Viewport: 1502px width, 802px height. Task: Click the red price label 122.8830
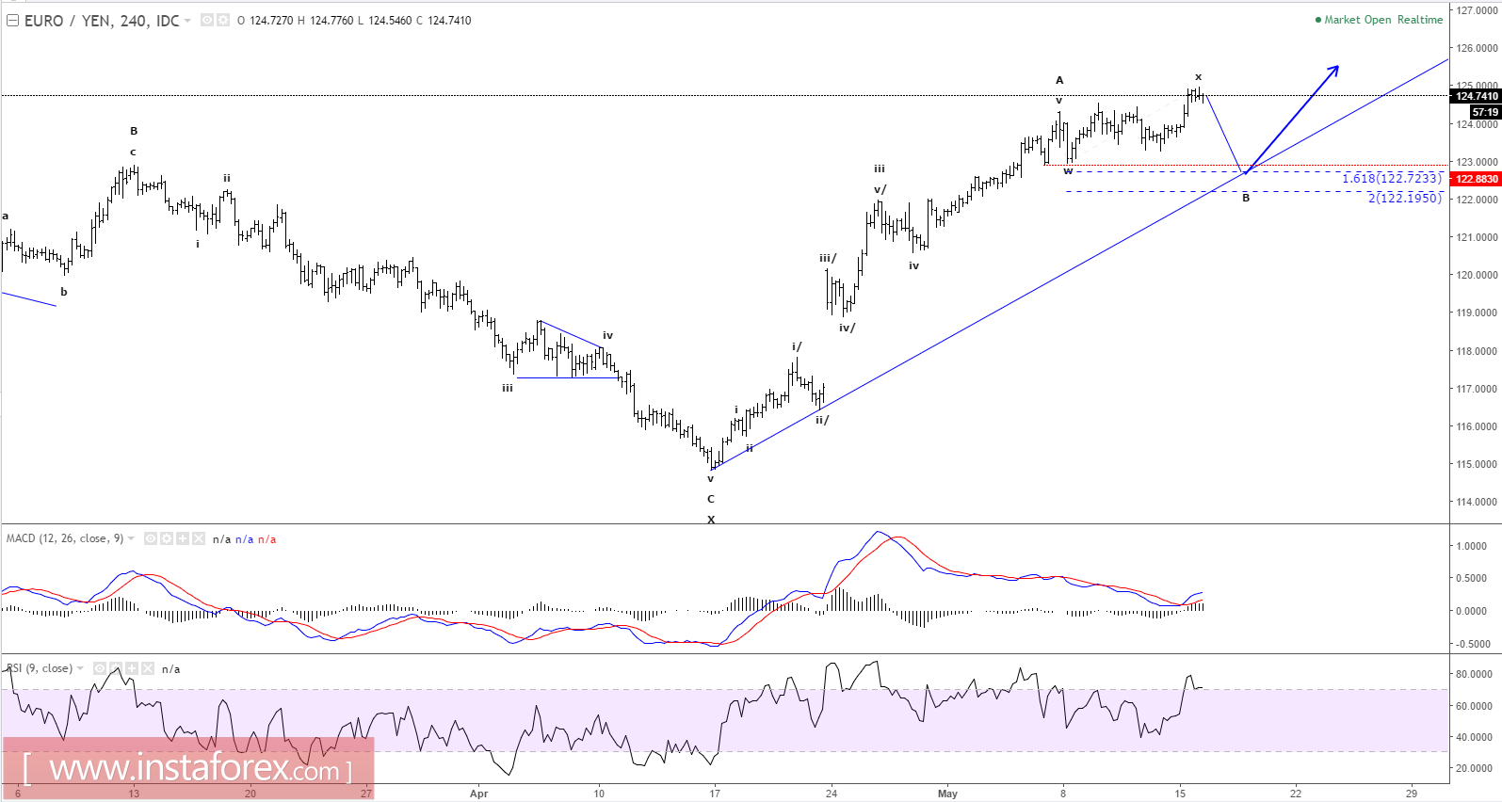pos(1476,179)
